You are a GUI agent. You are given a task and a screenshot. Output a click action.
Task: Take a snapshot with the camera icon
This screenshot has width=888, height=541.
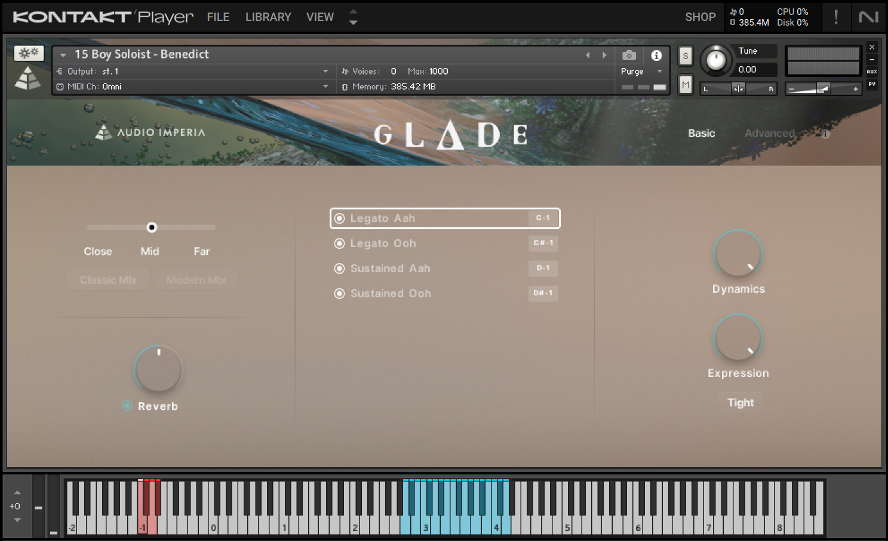point(629,55)
